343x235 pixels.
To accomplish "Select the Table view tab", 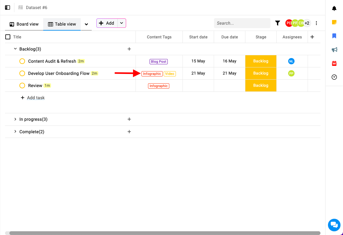I will pyautogui.click(x=62, y=24).
